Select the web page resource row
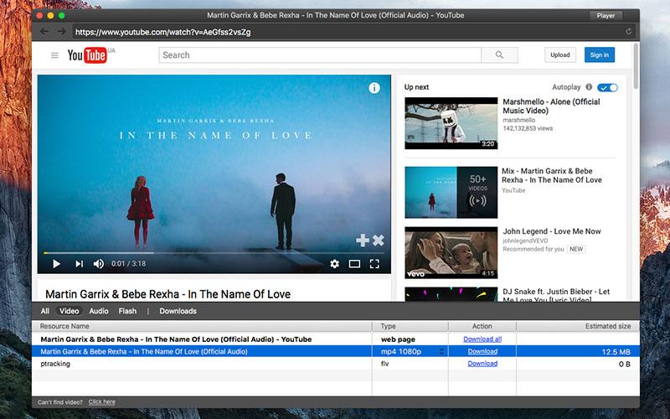The width and height of the screenshot is (670, 419). [336, 339]
